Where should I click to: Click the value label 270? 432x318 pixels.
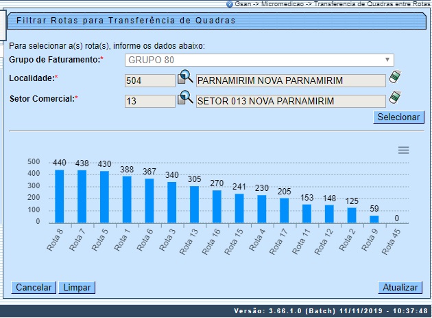[217, 183]
